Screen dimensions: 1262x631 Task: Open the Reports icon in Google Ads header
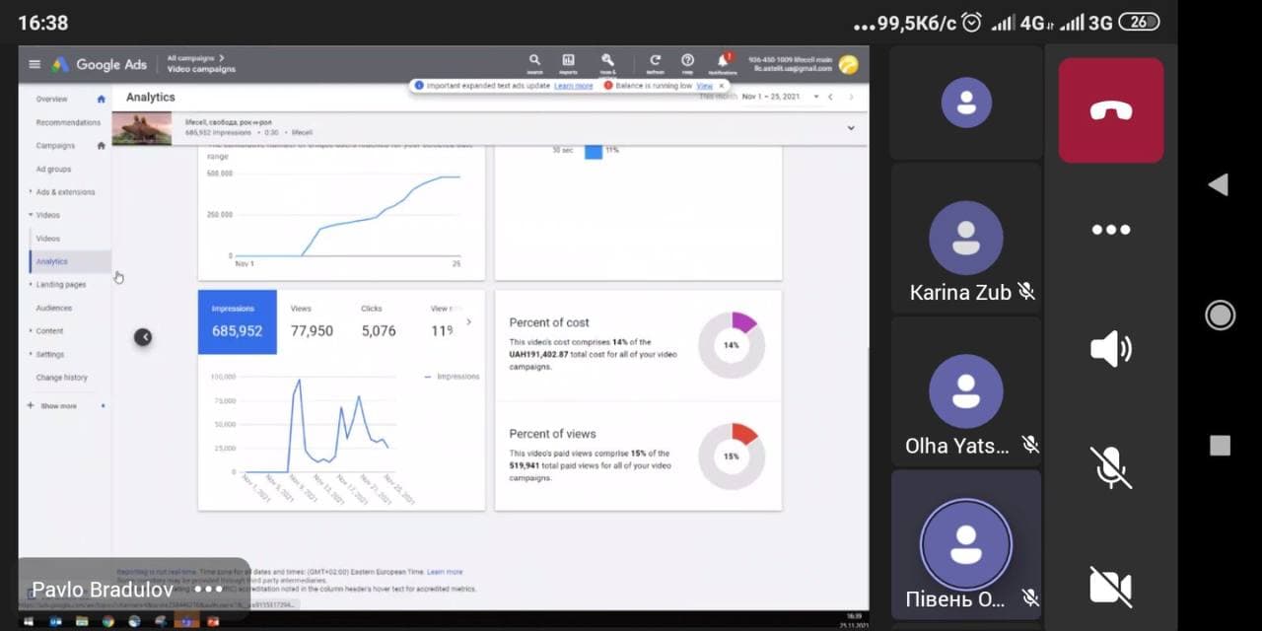tap(568, 61)
